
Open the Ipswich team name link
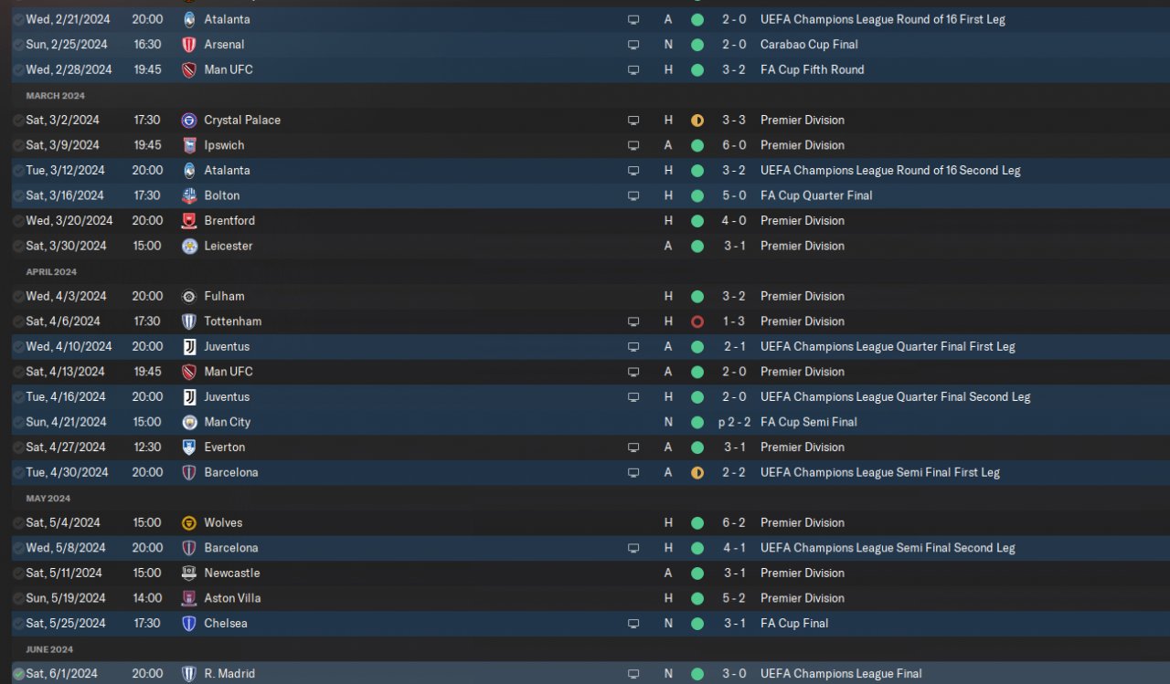[224, 145]
